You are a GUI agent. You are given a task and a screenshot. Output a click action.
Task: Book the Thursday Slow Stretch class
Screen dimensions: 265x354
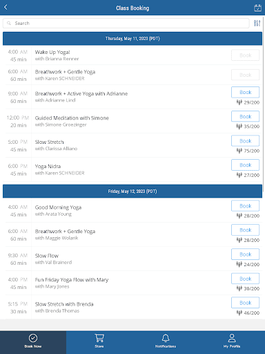click(x=245, y=141)
